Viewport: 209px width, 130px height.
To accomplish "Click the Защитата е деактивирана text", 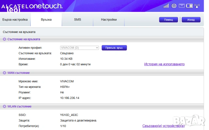I will [x=78, y=121].
